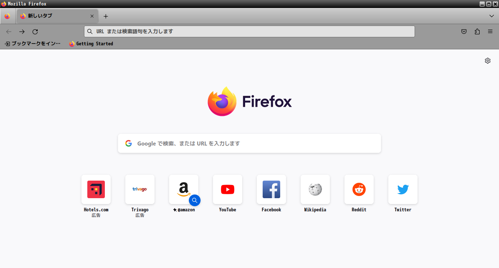Open the Pocket save button
This screenshot has height=268, width=499.
point(464,31)
